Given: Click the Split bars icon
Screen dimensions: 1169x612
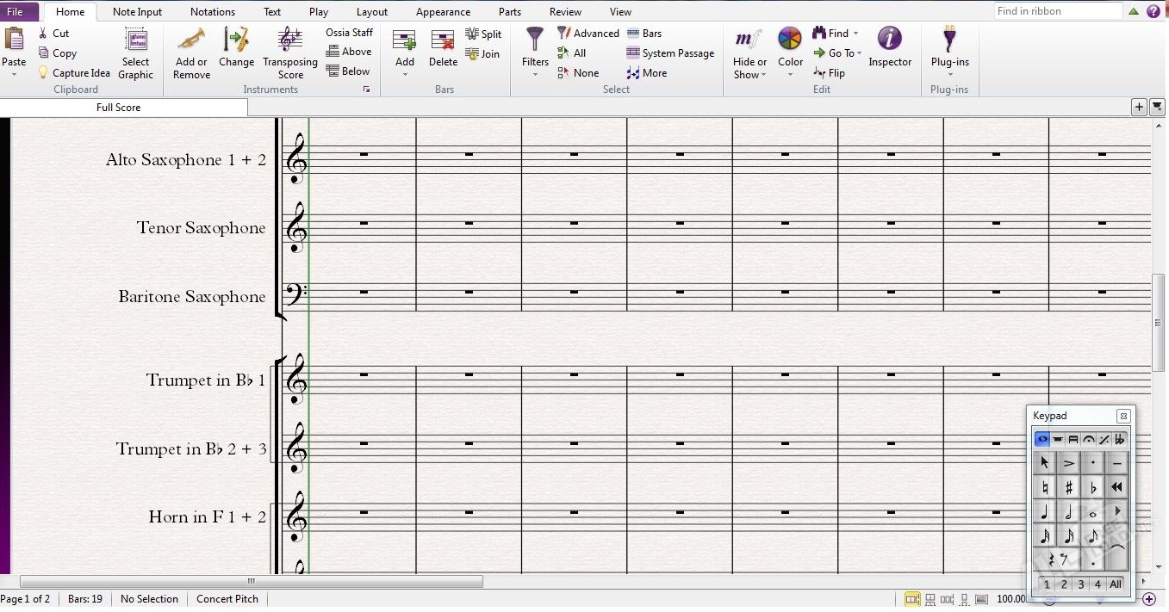Looking at the screenshot, I should pos(473,34).
